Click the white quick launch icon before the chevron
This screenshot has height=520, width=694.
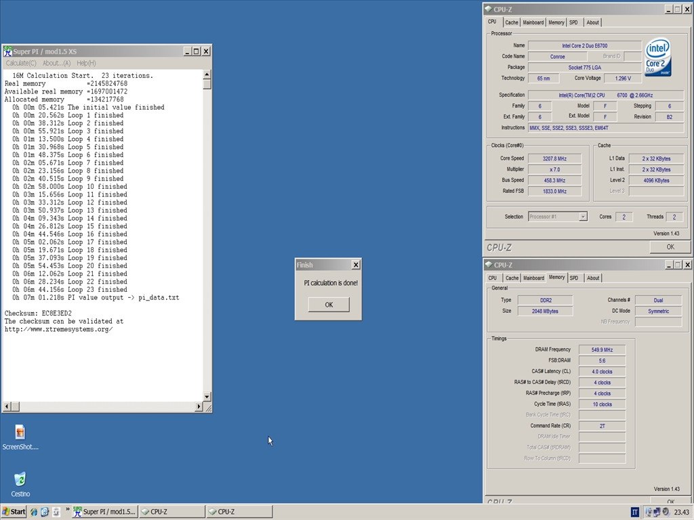[x=56, y=512]
